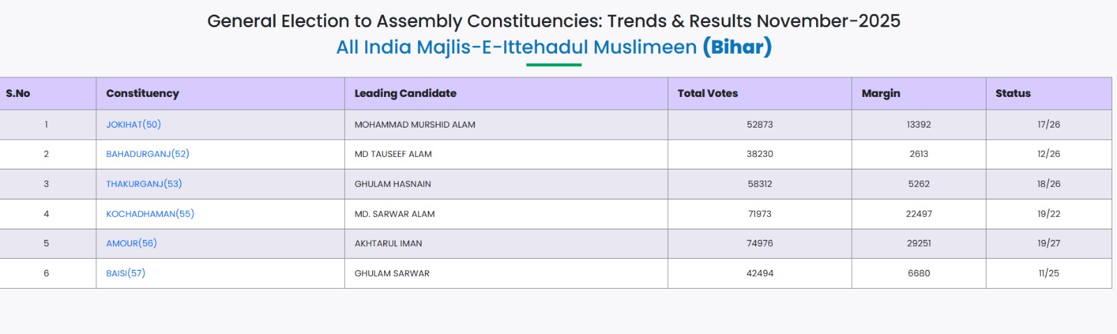This screenshot has height=334, width=1117.
Task: Select candidate name MOHAMMAD MURSHID ALAM
Action: pyautogui.click(x=415, y=125)
